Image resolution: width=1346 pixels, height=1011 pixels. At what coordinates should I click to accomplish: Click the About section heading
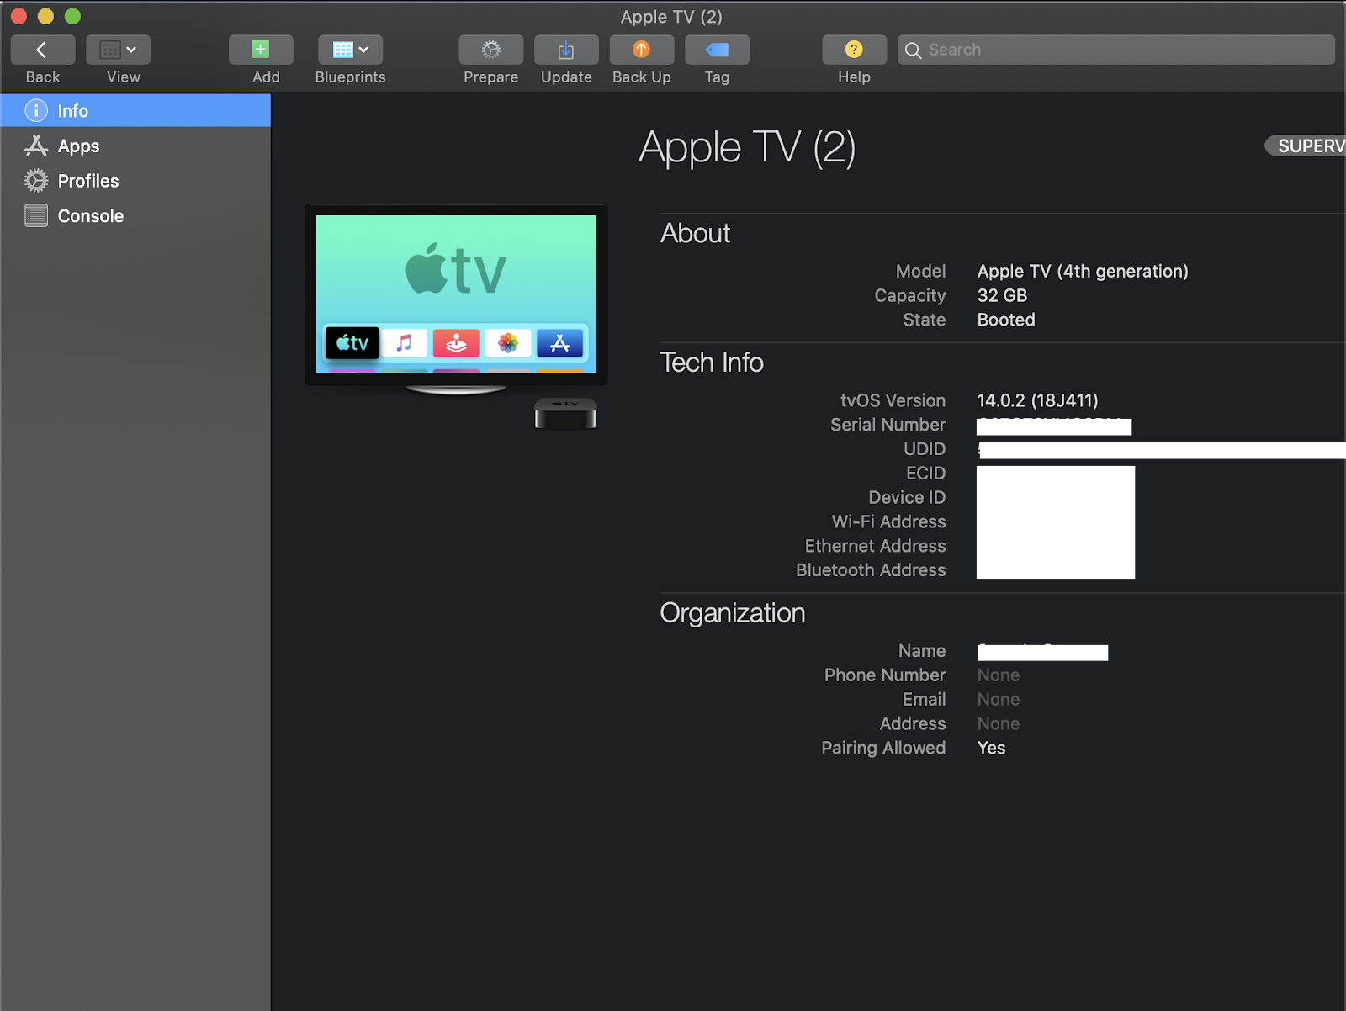pyautogui.click(x=696, y=233)
